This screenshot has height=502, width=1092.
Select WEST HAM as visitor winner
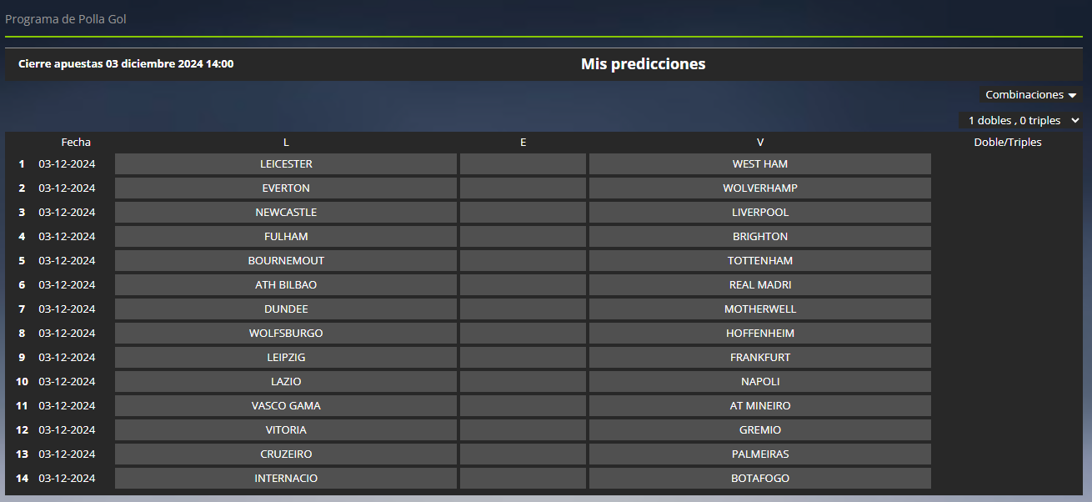coord(760,164)
